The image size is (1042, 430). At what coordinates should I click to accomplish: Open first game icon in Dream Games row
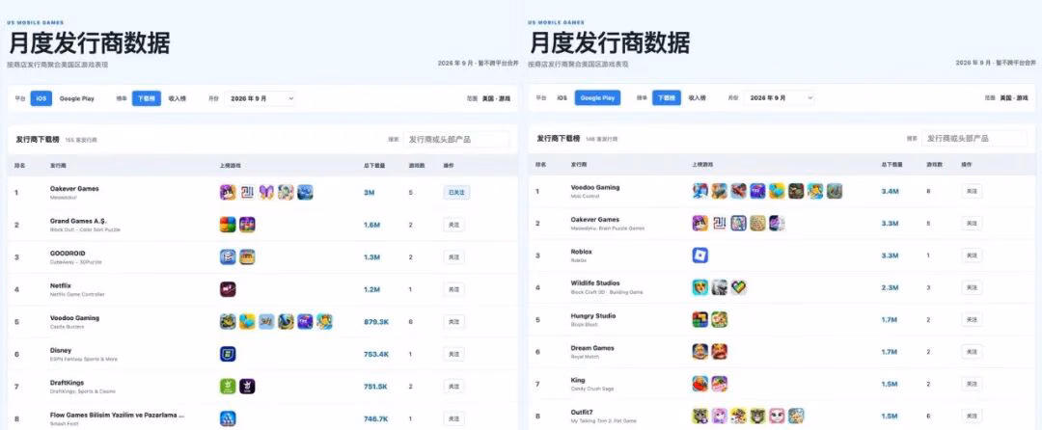tap(699, 352)
